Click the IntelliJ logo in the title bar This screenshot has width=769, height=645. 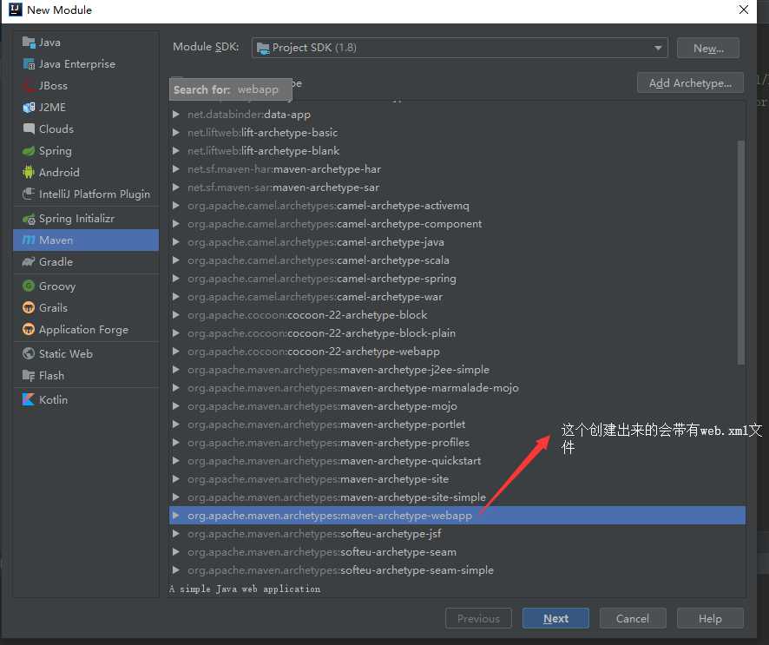pos(16,10)
